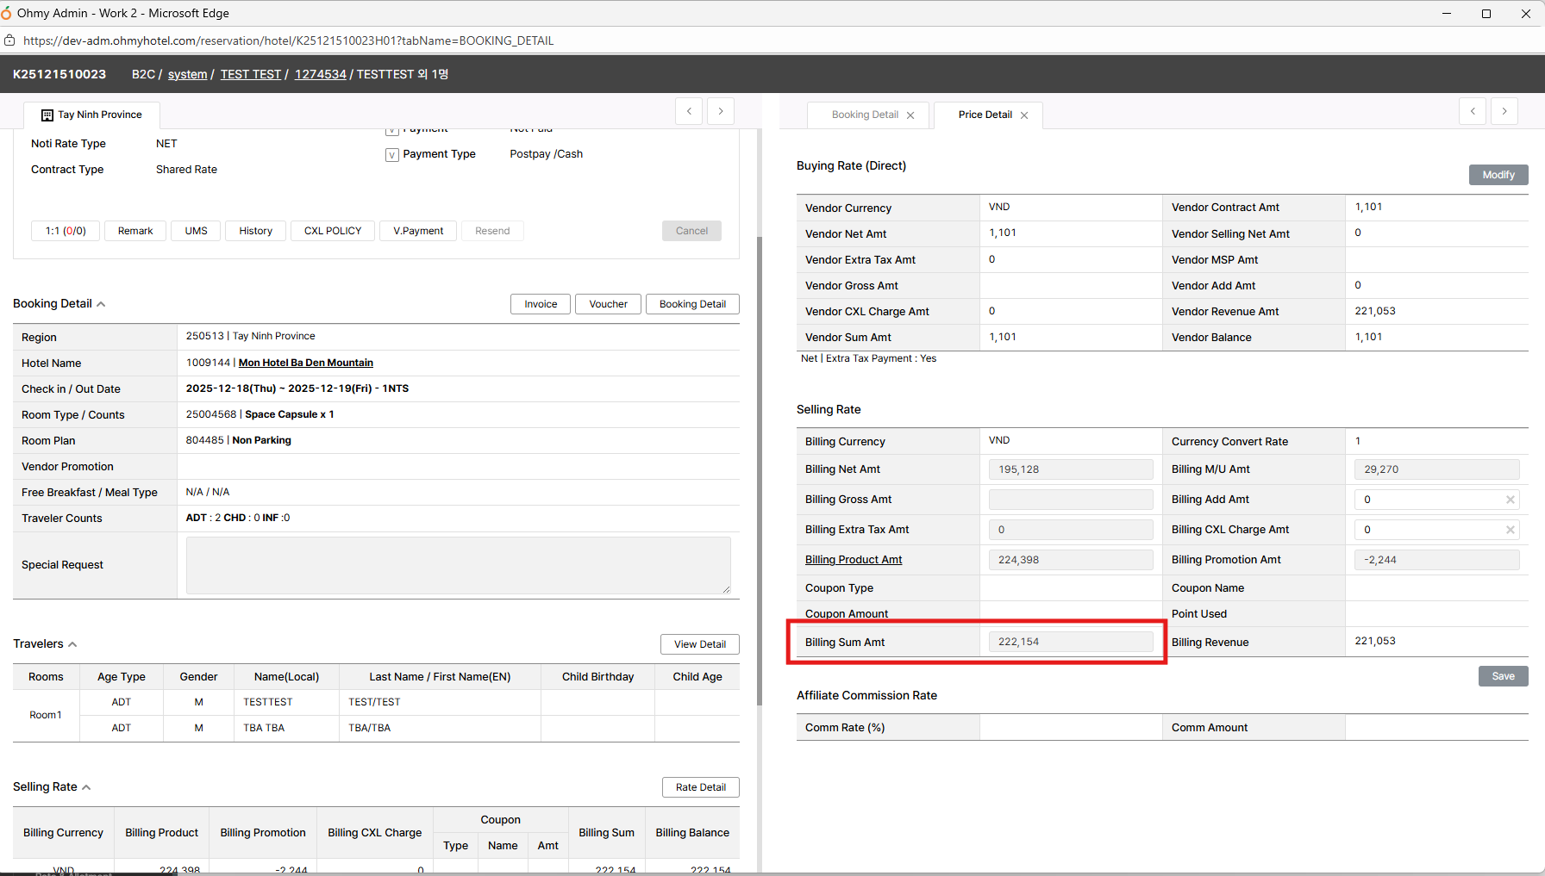
Task: Clear the Billing CXL Charge Amt field
Action: click(1511, 530)
